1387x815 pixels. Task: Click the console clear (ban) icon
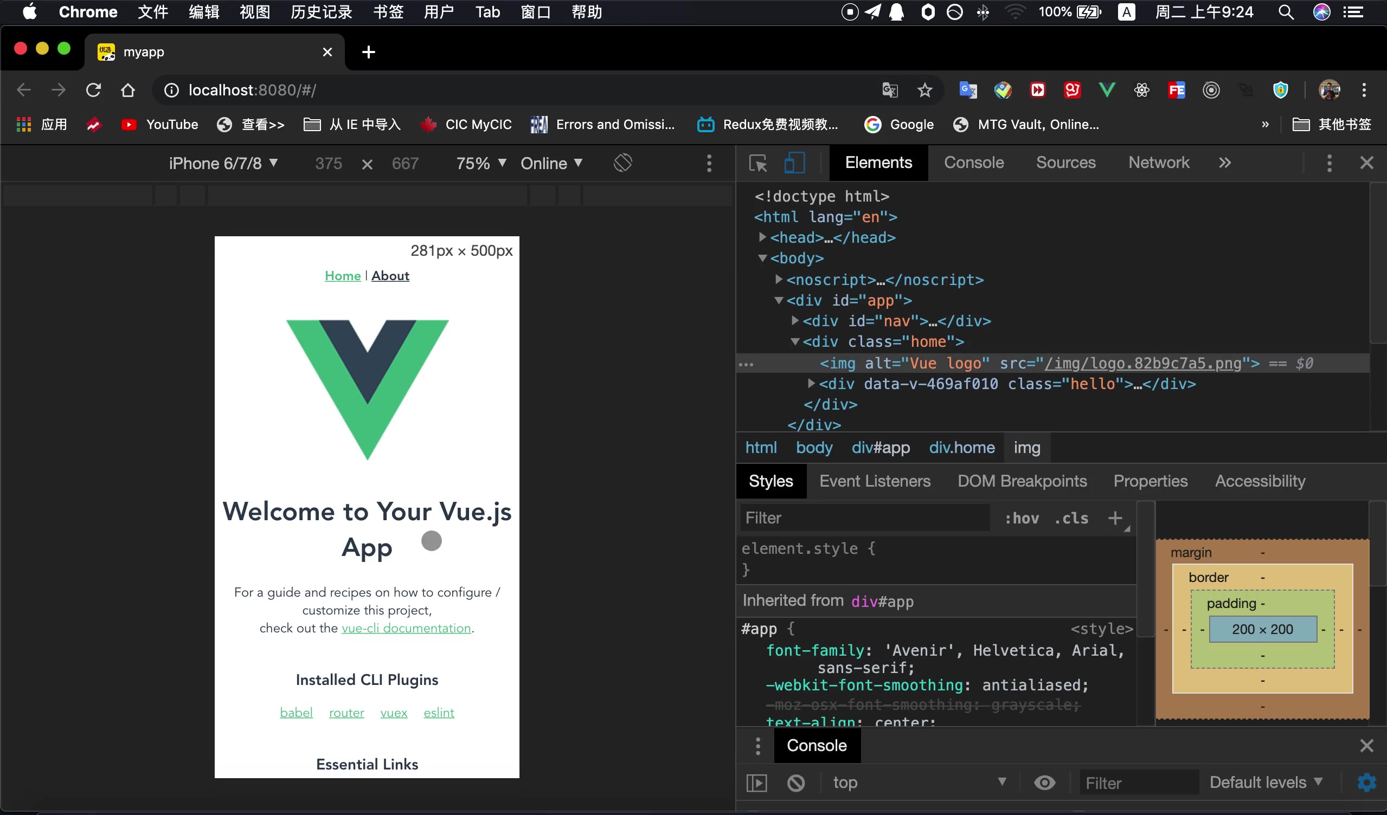[796, 782]
